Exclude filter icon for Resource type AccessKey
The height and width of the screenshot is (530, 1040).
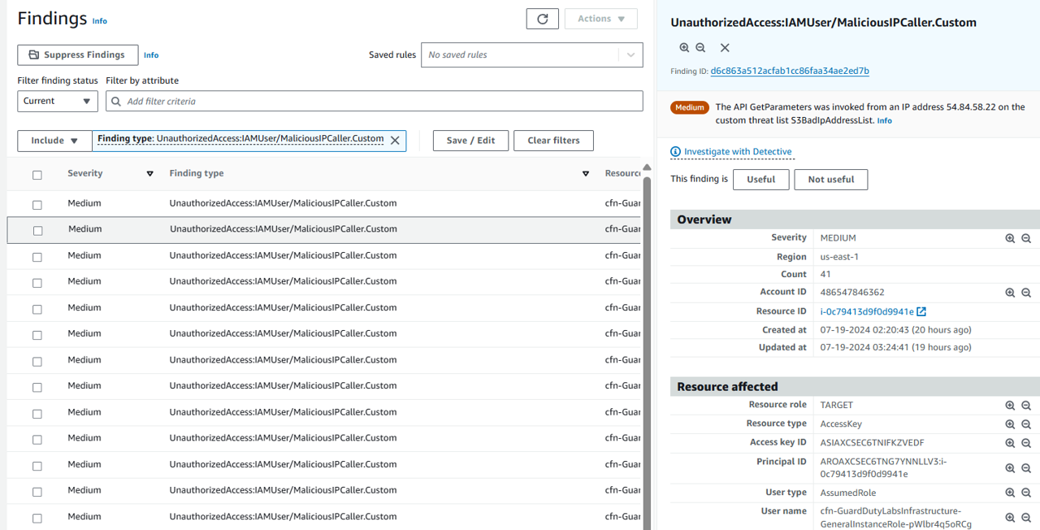point(1026,424)
